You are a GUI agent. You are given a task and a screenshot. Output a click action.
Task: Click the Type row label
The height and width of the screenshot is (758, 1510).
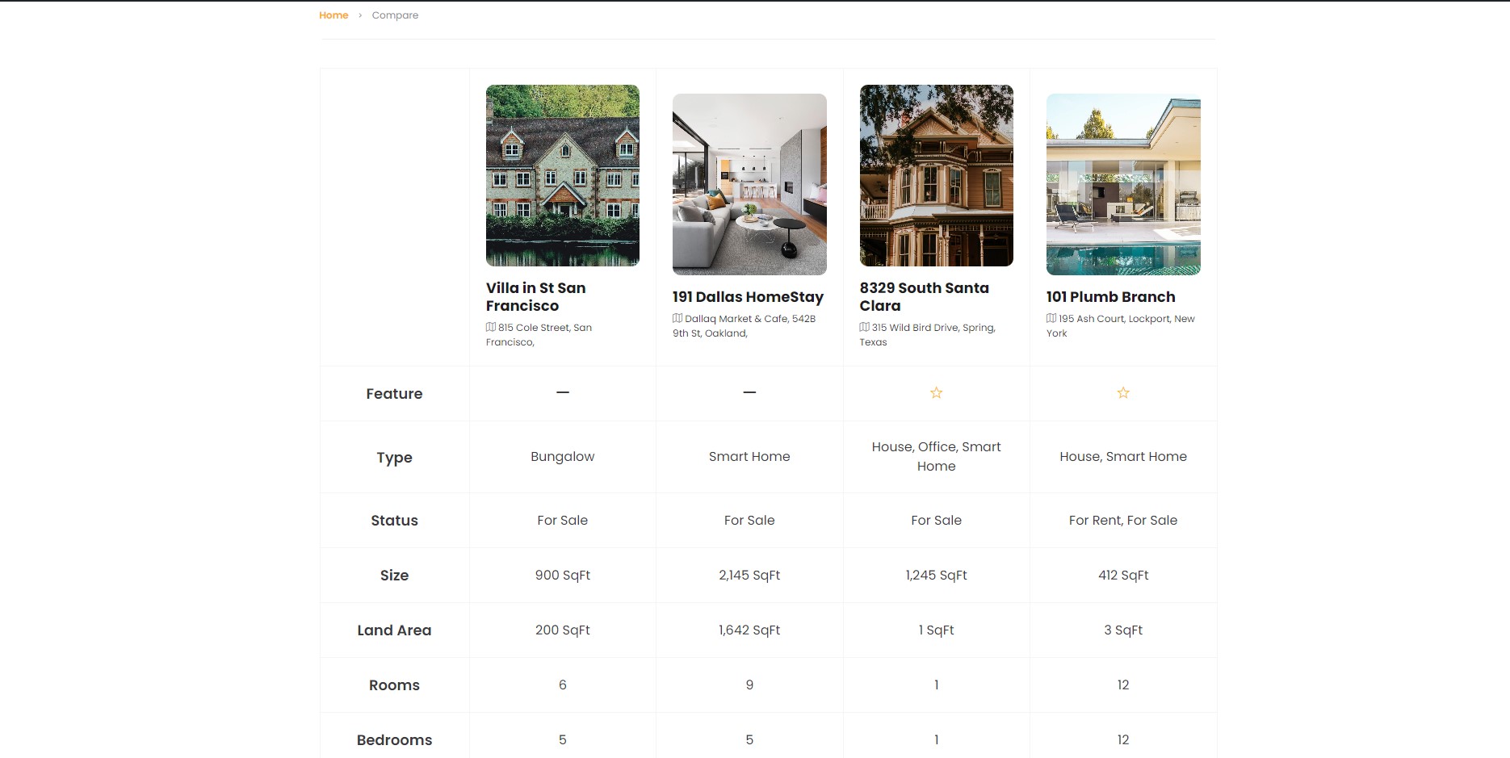[x=394, y=458]
